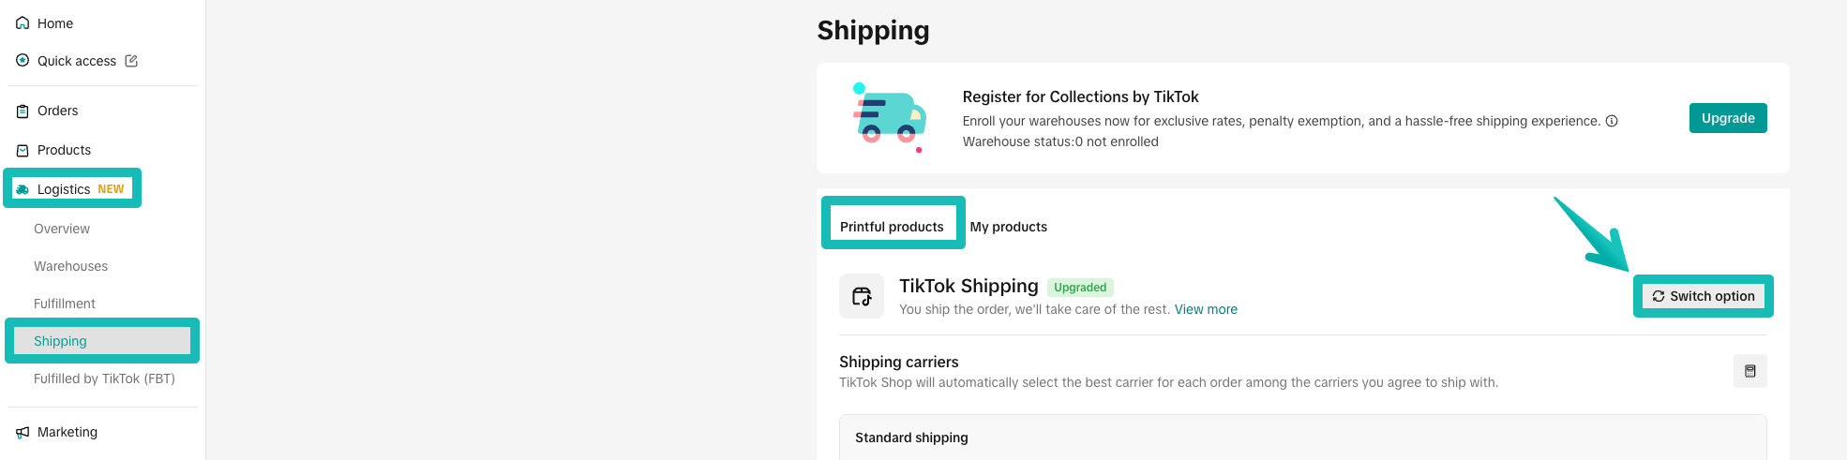Click the Quick access edit icon

point(131,61)
